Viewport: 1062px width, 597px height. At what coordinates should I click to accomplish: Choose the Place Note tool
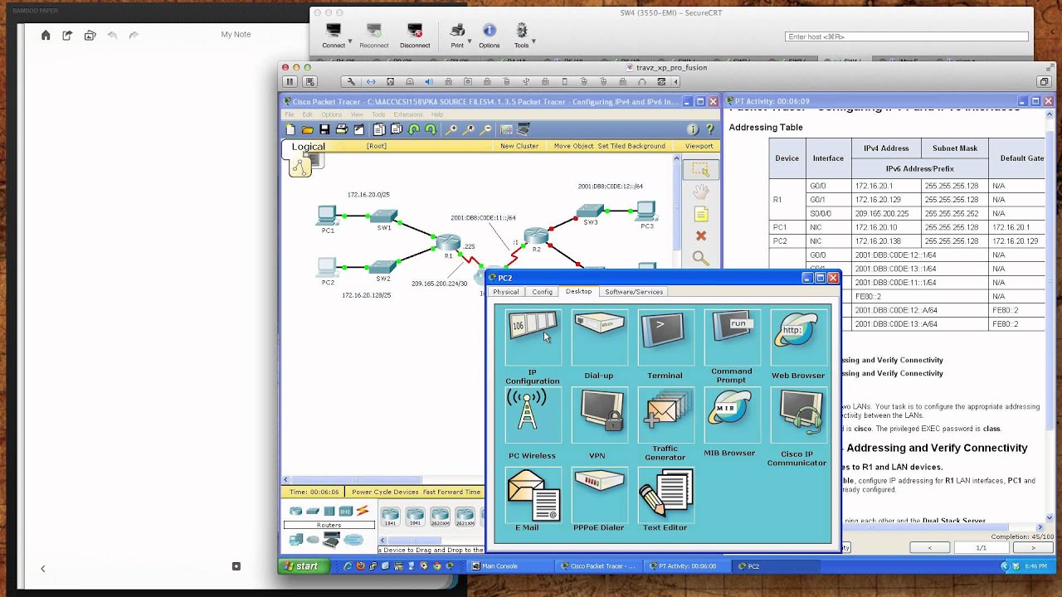701,215
